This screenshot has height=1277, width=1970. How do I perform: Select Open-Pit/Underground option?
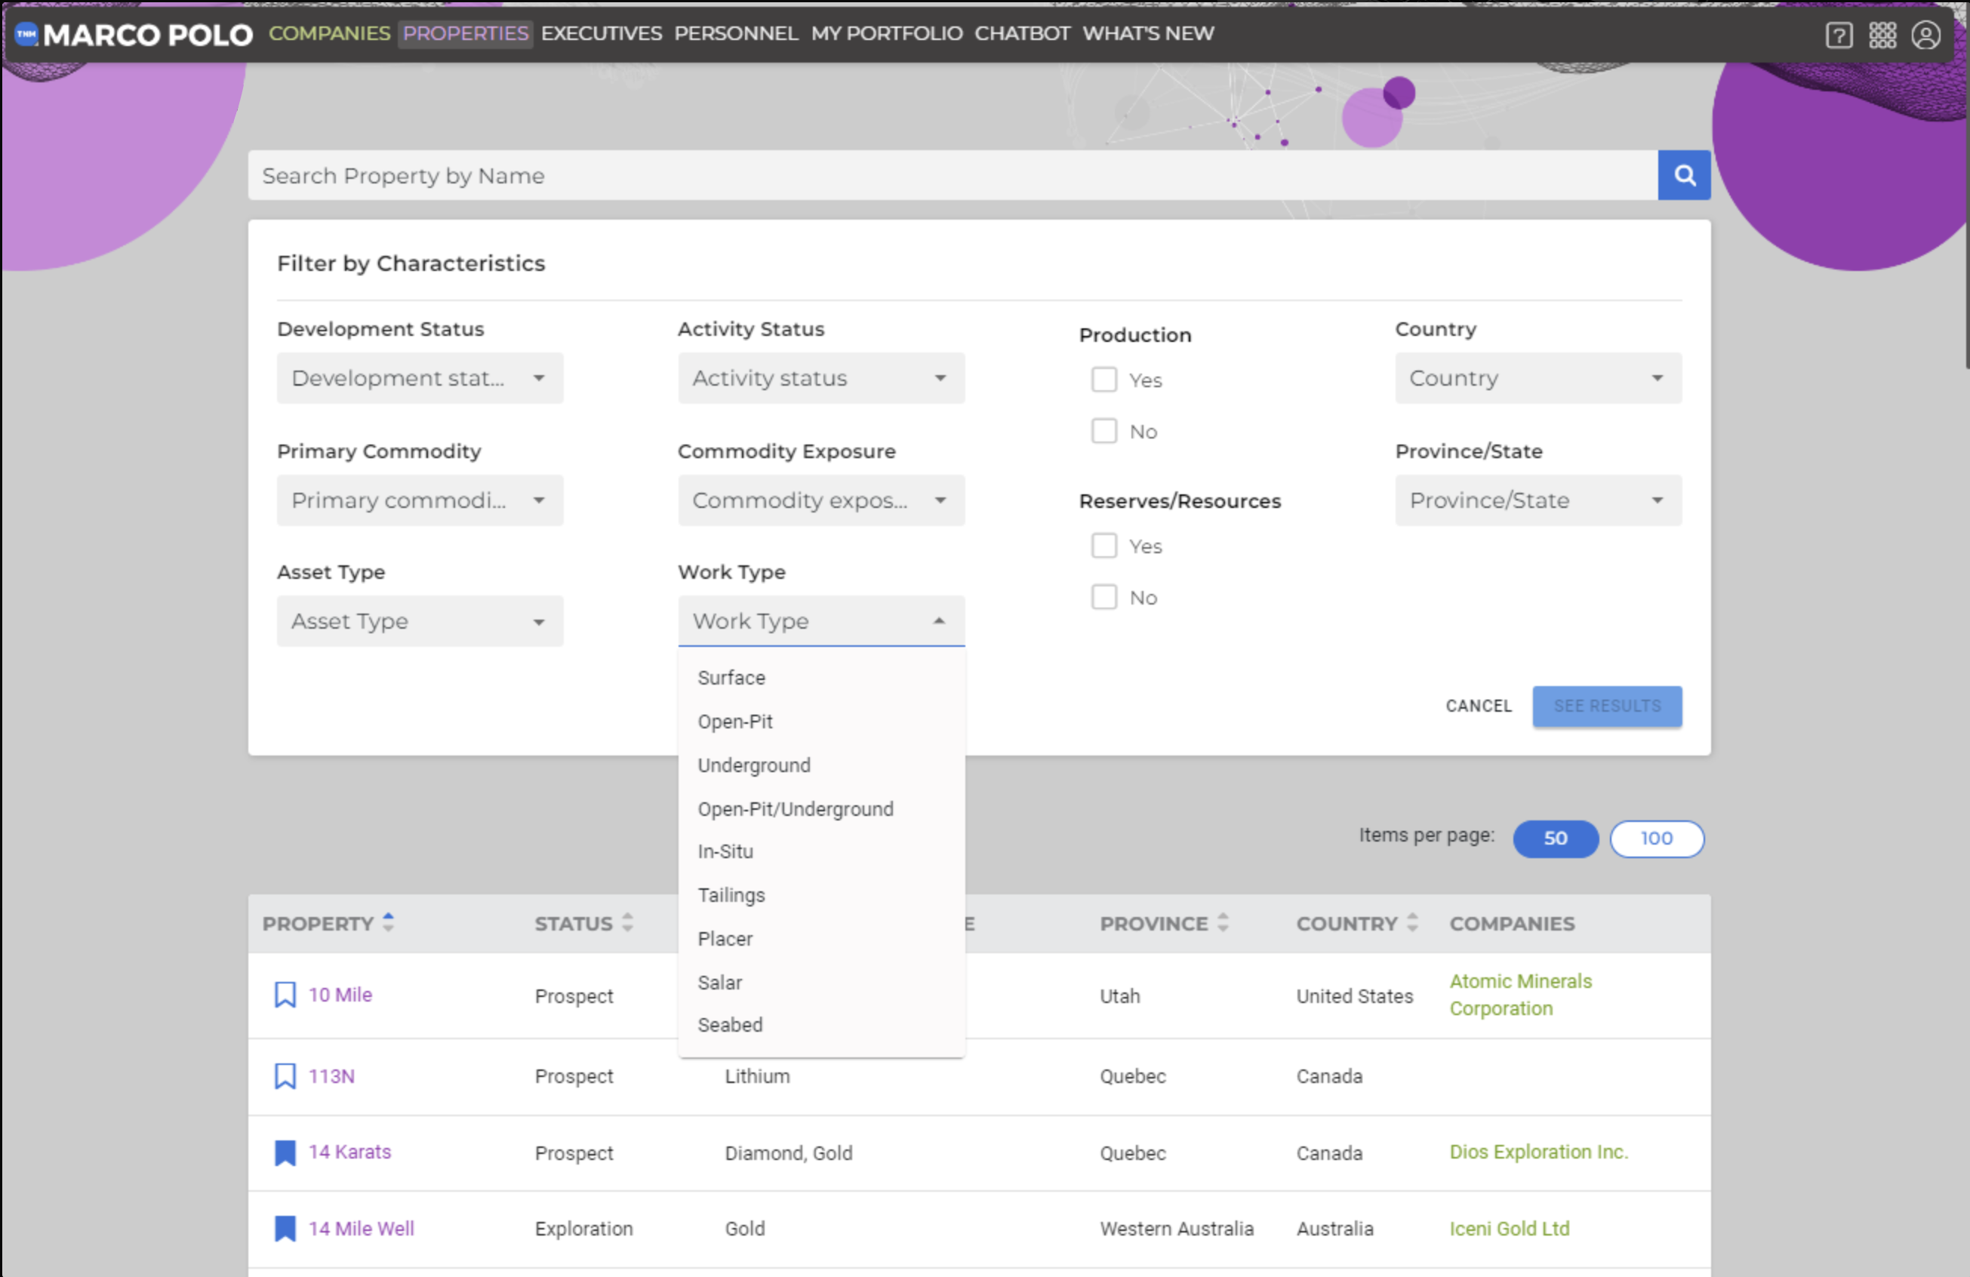pyautogui.click(x=821, y=808)
